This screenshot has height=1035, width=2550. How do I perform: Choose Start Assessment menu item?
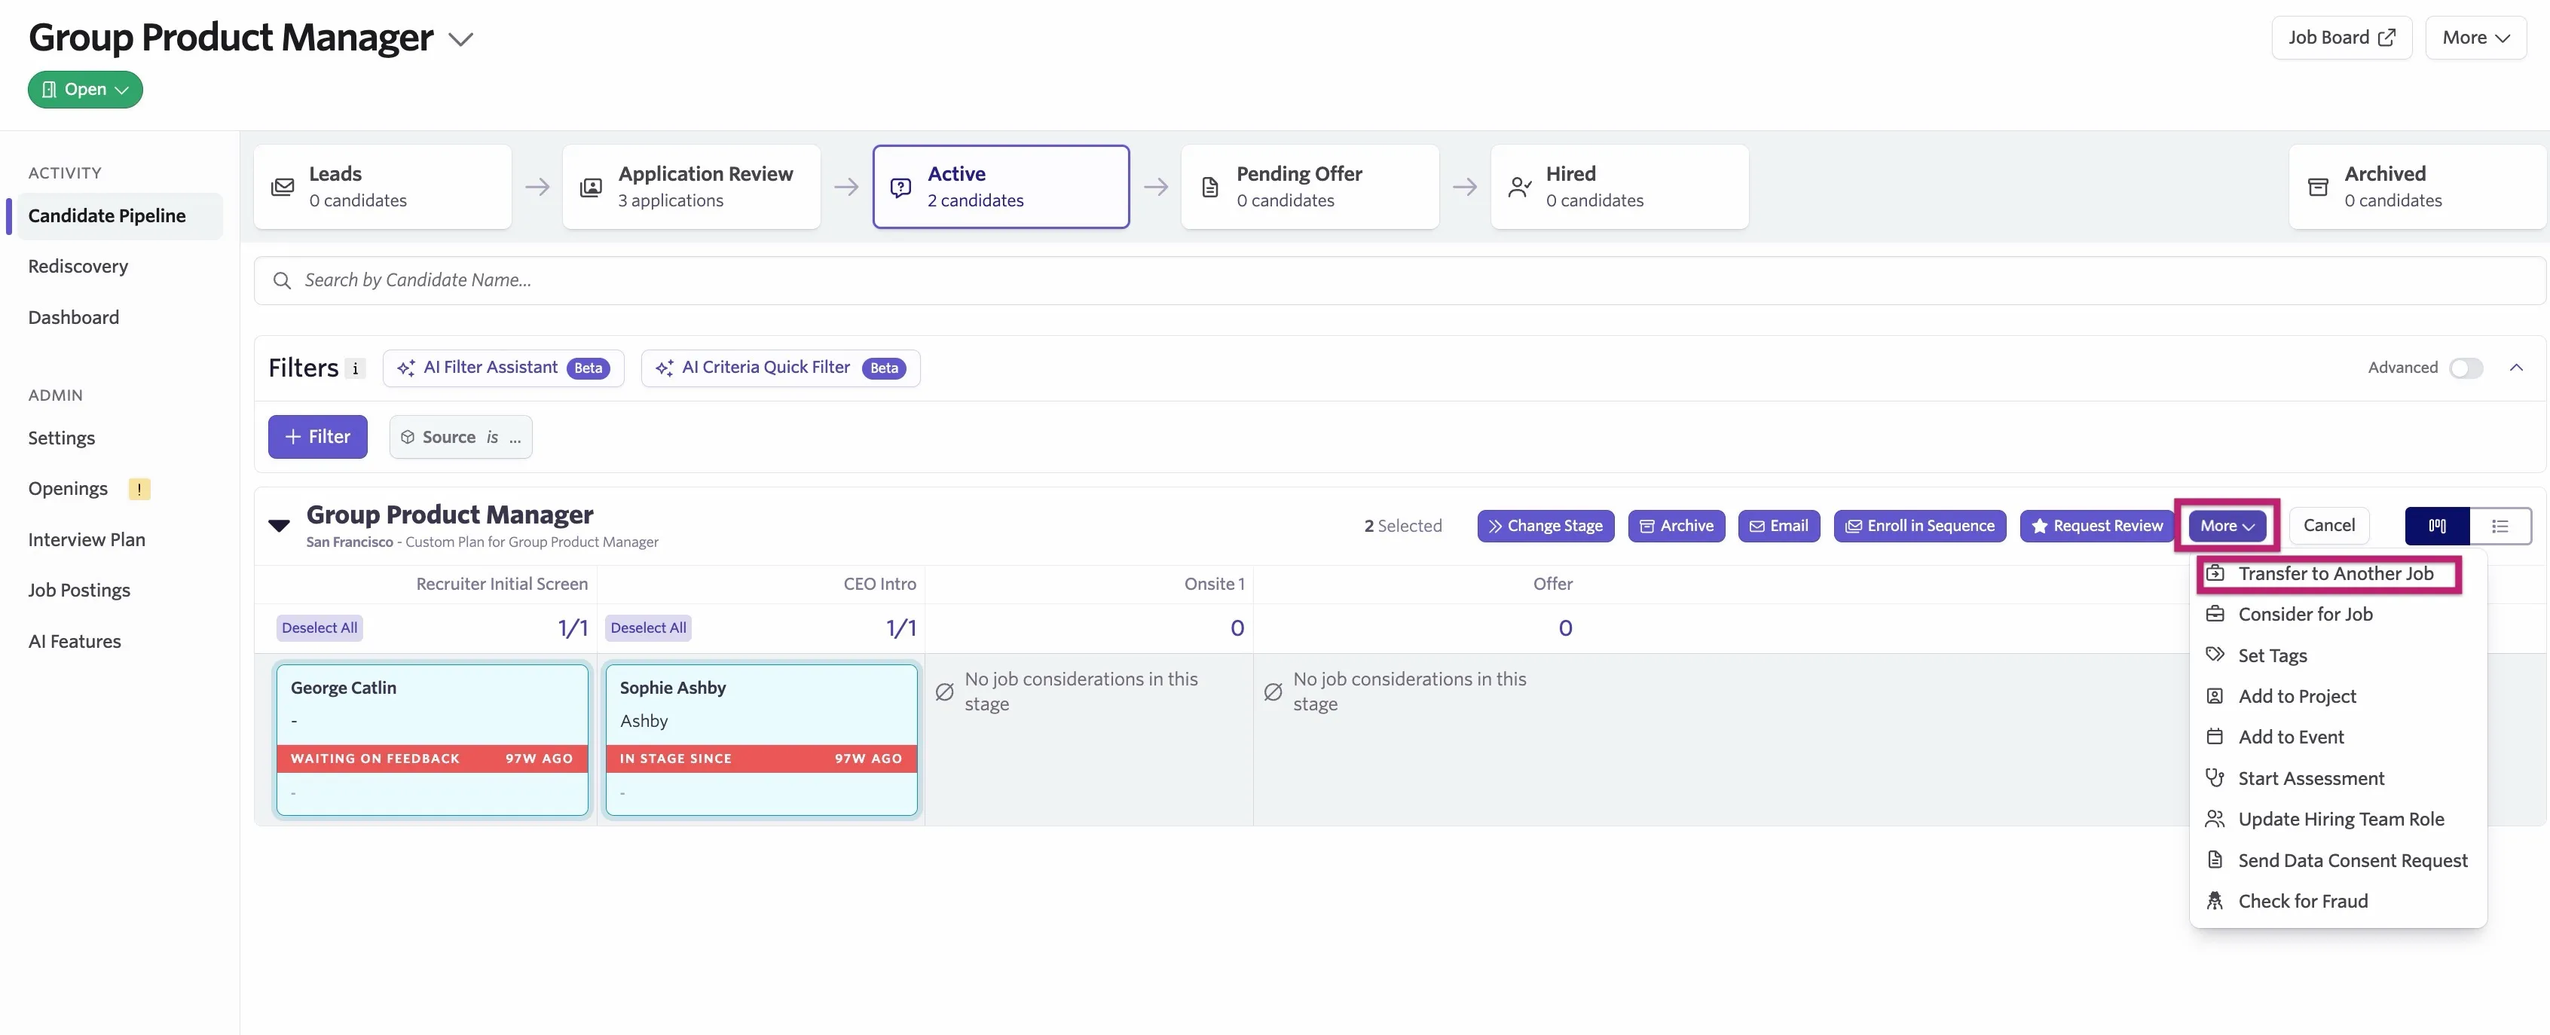click(x=2338, y=779)
